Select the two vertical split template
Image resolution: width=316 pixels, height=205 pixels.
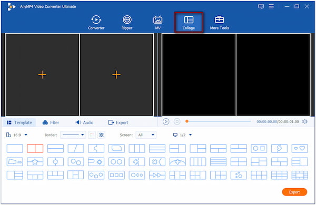(35, 148)
